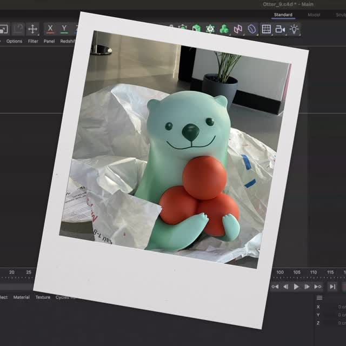Open the Cycles menu in material manager
Screen dimensions: 346x346
tap(63, 297)
